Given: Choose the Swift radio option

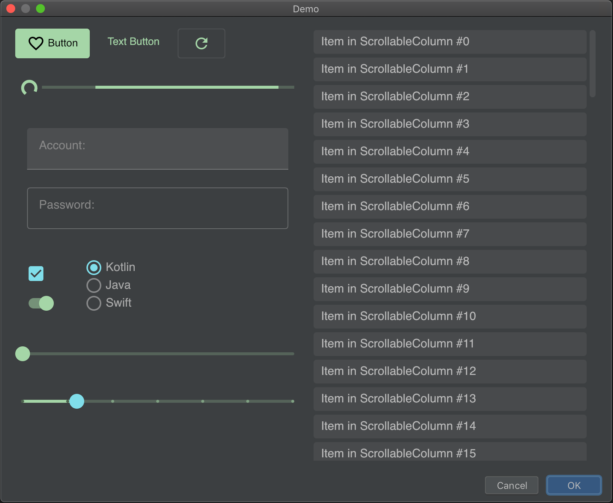Looking at the screenshot, I should [x=94, y=303].
